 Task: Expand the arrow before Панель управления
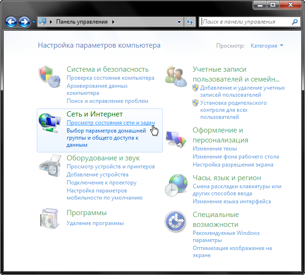click(51, 22)
